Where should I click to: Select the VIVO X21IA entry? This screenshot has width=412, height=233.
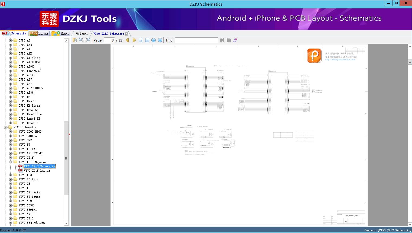point(27,149)
